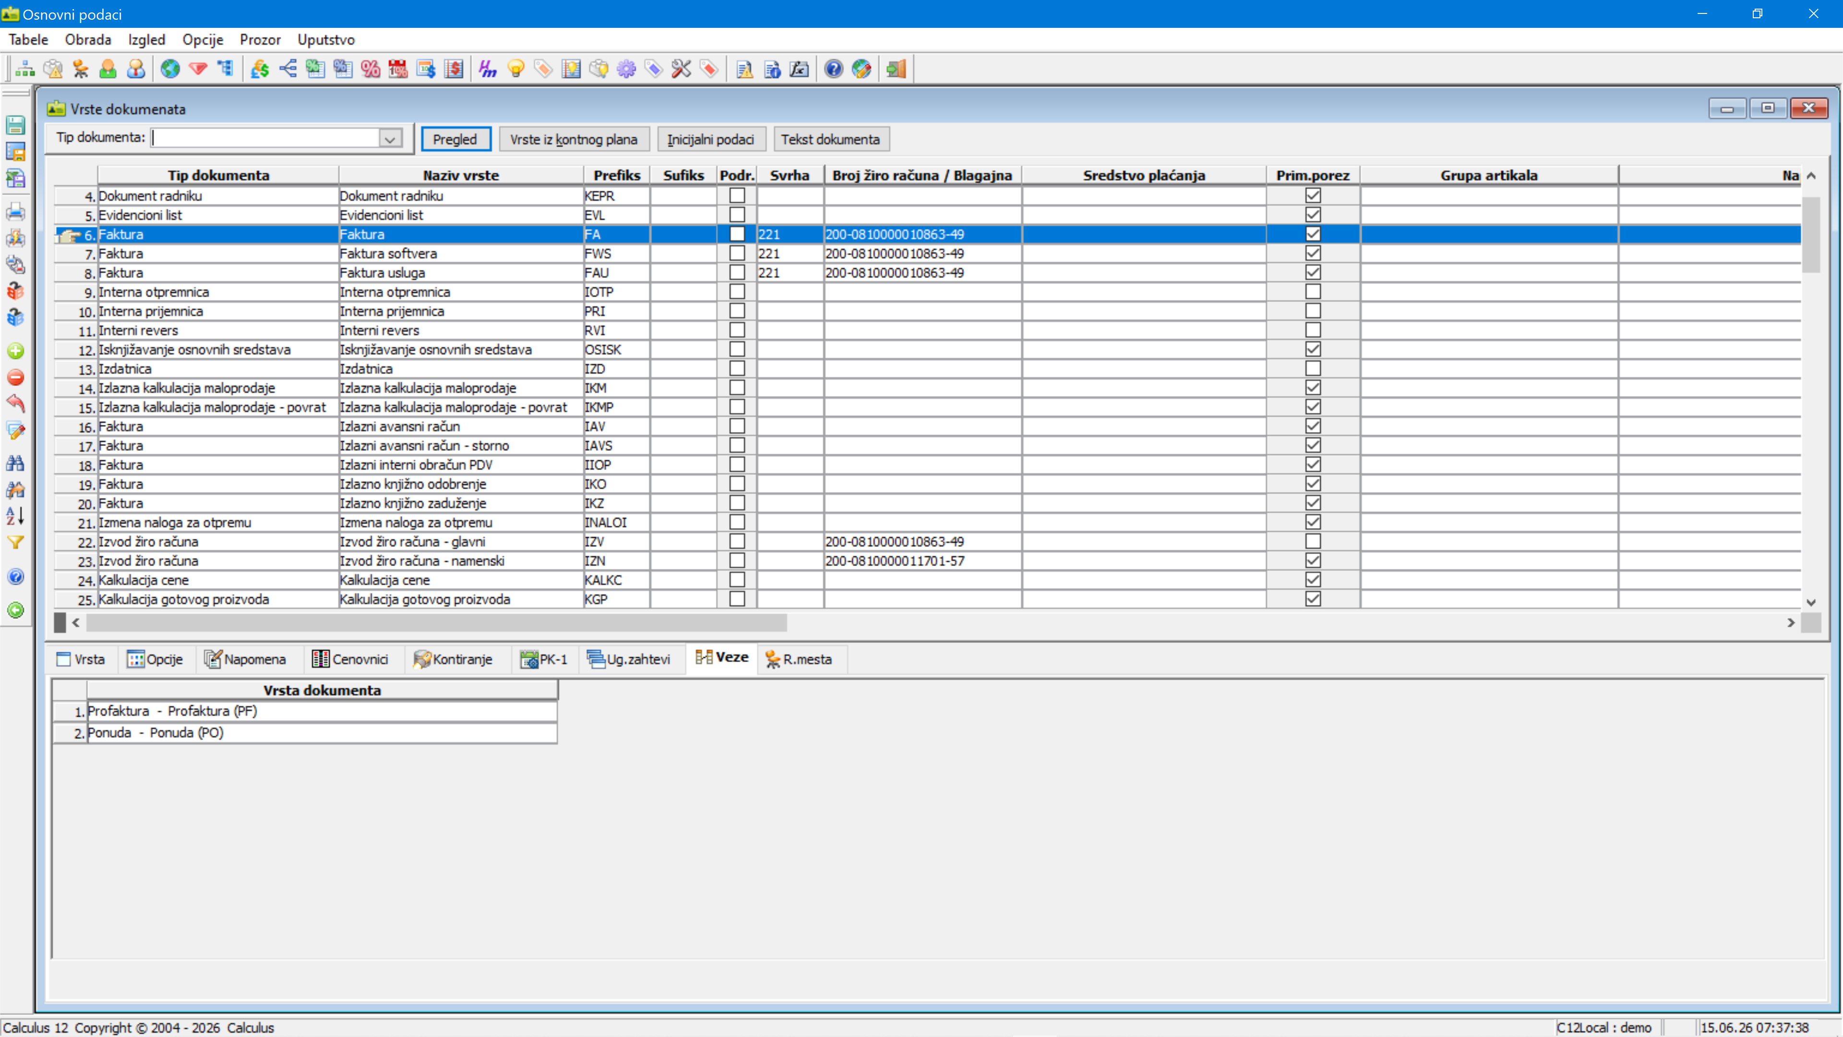This screenshot has height=1037, width=1843.
Task: Click the exit door icon at the end of the toolbar
Action: click(x=896, y=69)
